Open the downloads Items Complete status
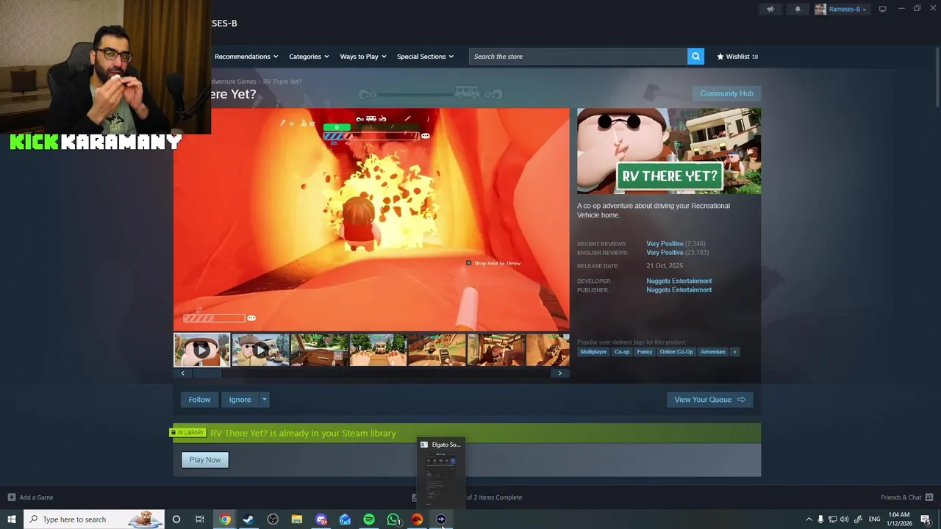The image size is (941, 529). click(493, 497)
